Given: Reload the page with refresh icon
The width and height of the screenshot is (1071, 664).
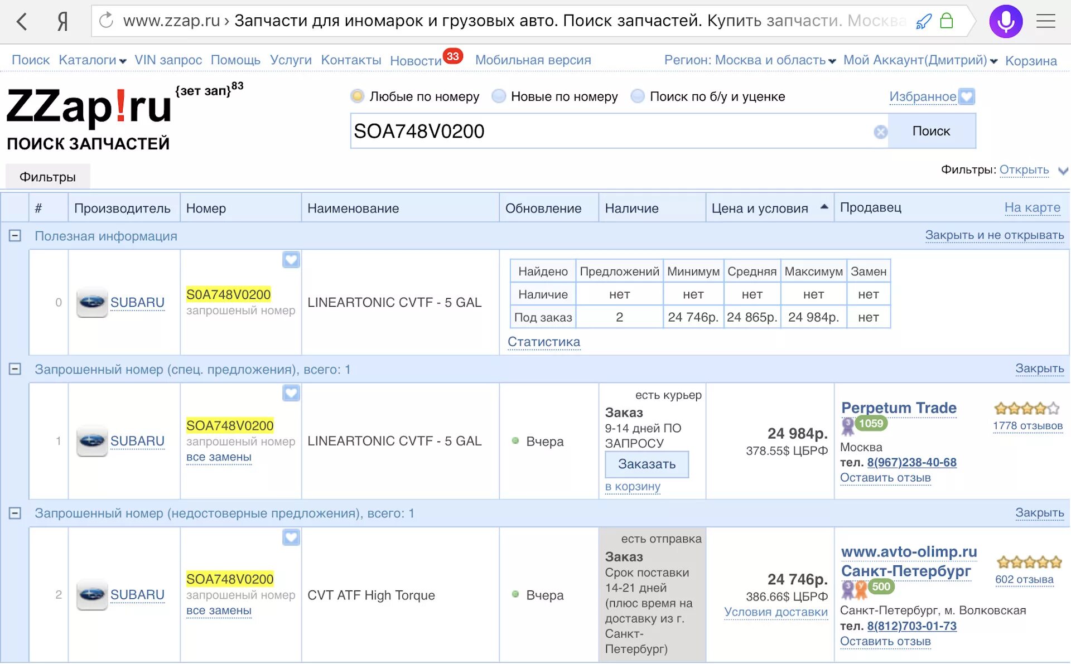Looking at the screenshot, I should 106,21.
